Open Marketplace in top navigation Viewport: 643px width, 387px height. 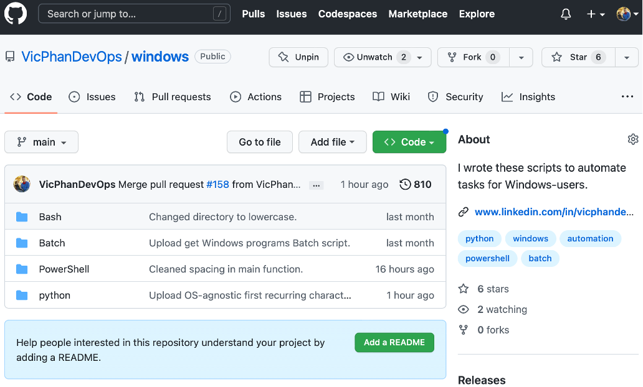point(418,14)
